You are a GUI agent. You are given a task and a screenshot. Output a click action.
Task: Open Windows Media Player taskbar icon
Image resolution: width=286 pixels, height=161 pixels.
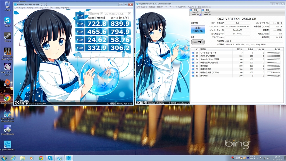[x=31, y=158]
